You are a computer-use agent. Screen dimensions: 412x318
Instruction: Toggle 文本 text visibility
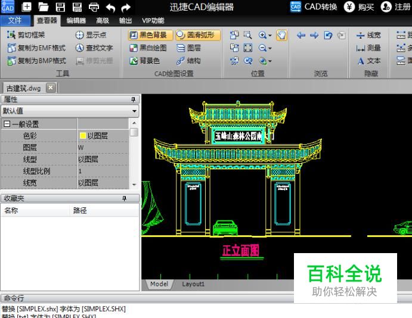(x=368, y=61)
